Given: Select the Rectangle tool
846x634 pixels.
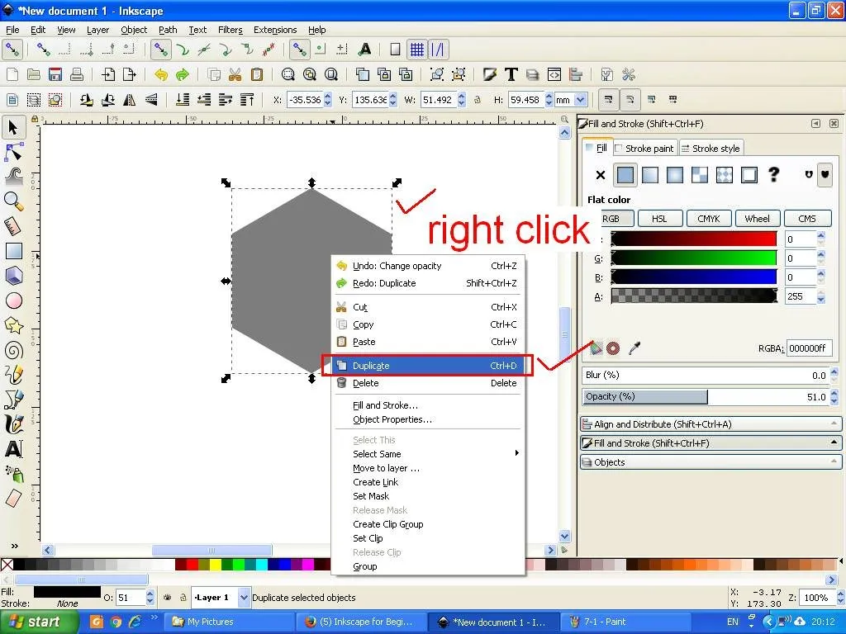Looking at the screenshot, I should (x=13, y=251).
